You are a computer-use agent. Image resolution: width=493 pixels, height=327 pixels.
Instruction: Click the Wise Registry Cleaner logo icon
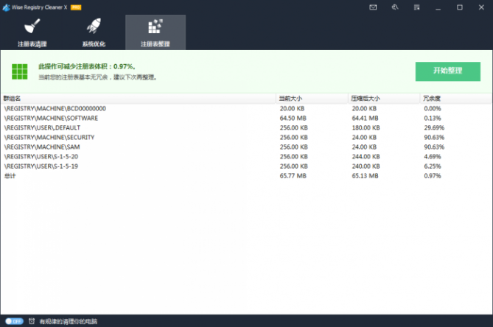pyautogui.click(x=6, y=7)
